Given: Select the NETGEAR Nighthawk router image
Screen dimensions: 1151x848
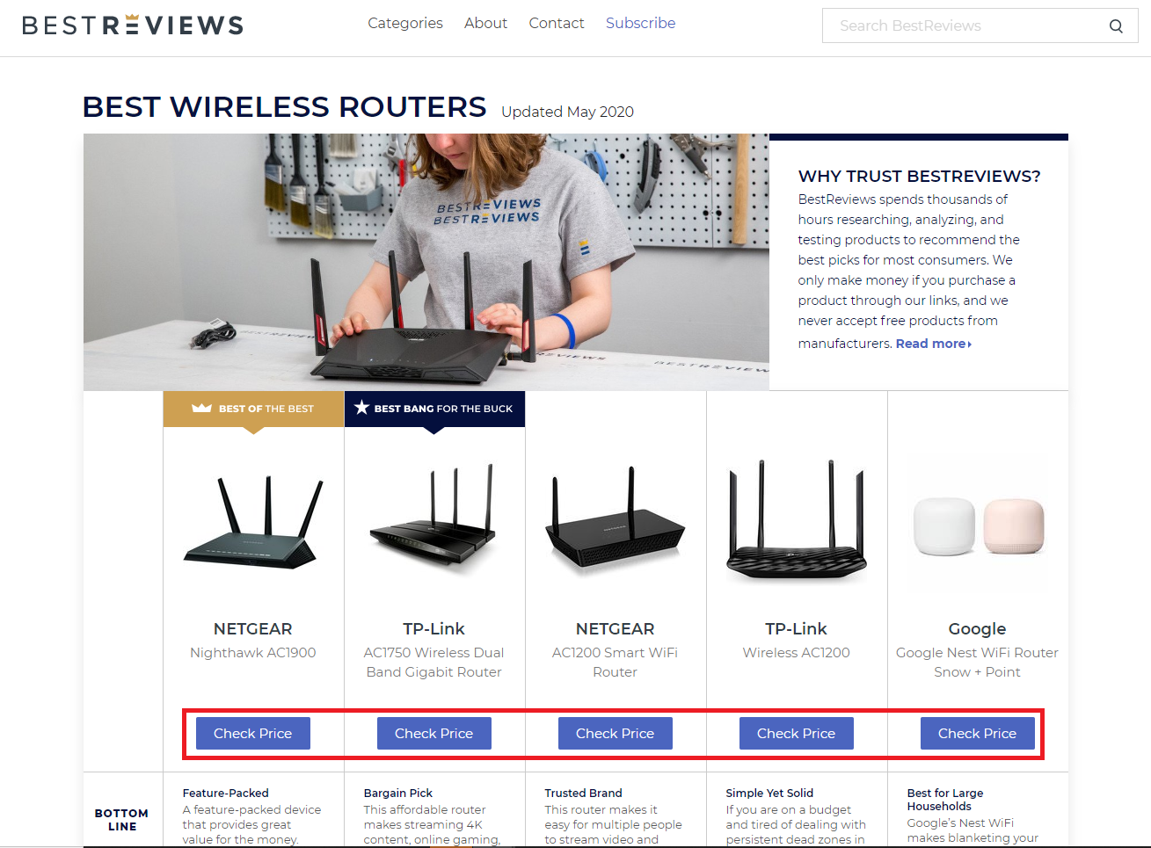Looking at the screenshot, I should point(253,522).
